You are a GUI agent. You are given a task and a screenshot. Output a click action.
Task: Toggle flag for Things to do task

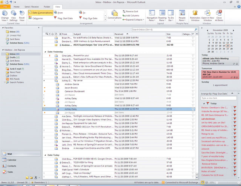point(235,134)
